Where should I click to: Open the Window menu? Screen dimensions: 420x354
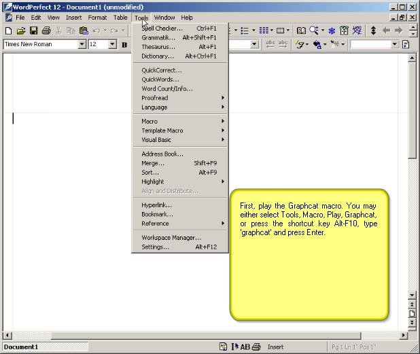pos(164,18)
